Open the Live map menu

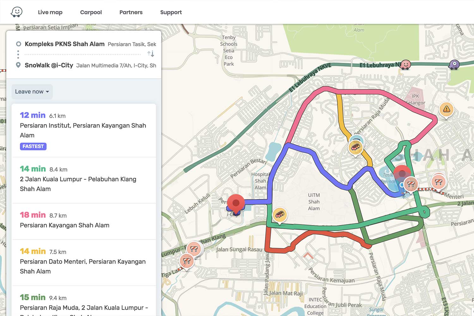pyautogui.click(x=50, y=12)
